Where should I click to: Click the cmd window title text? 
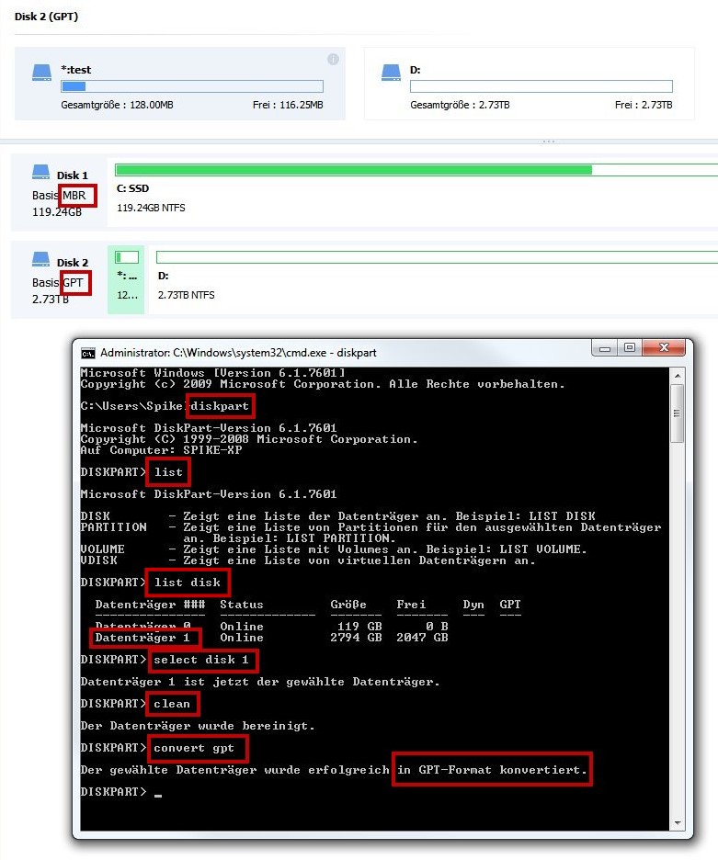[x=238, y=353]
